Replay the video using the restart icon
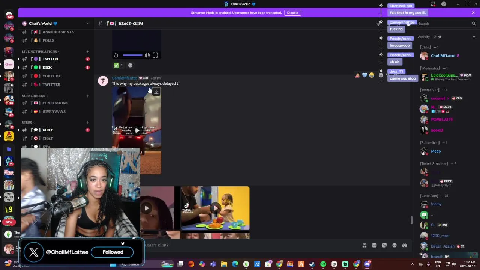The height and width of the screenshot is (270, 480). [116, 55]
